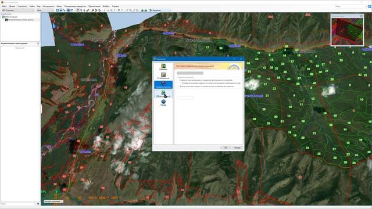Click the blue heart-shaped toolbar icon
372x209 pixels.
click(60, 10)
